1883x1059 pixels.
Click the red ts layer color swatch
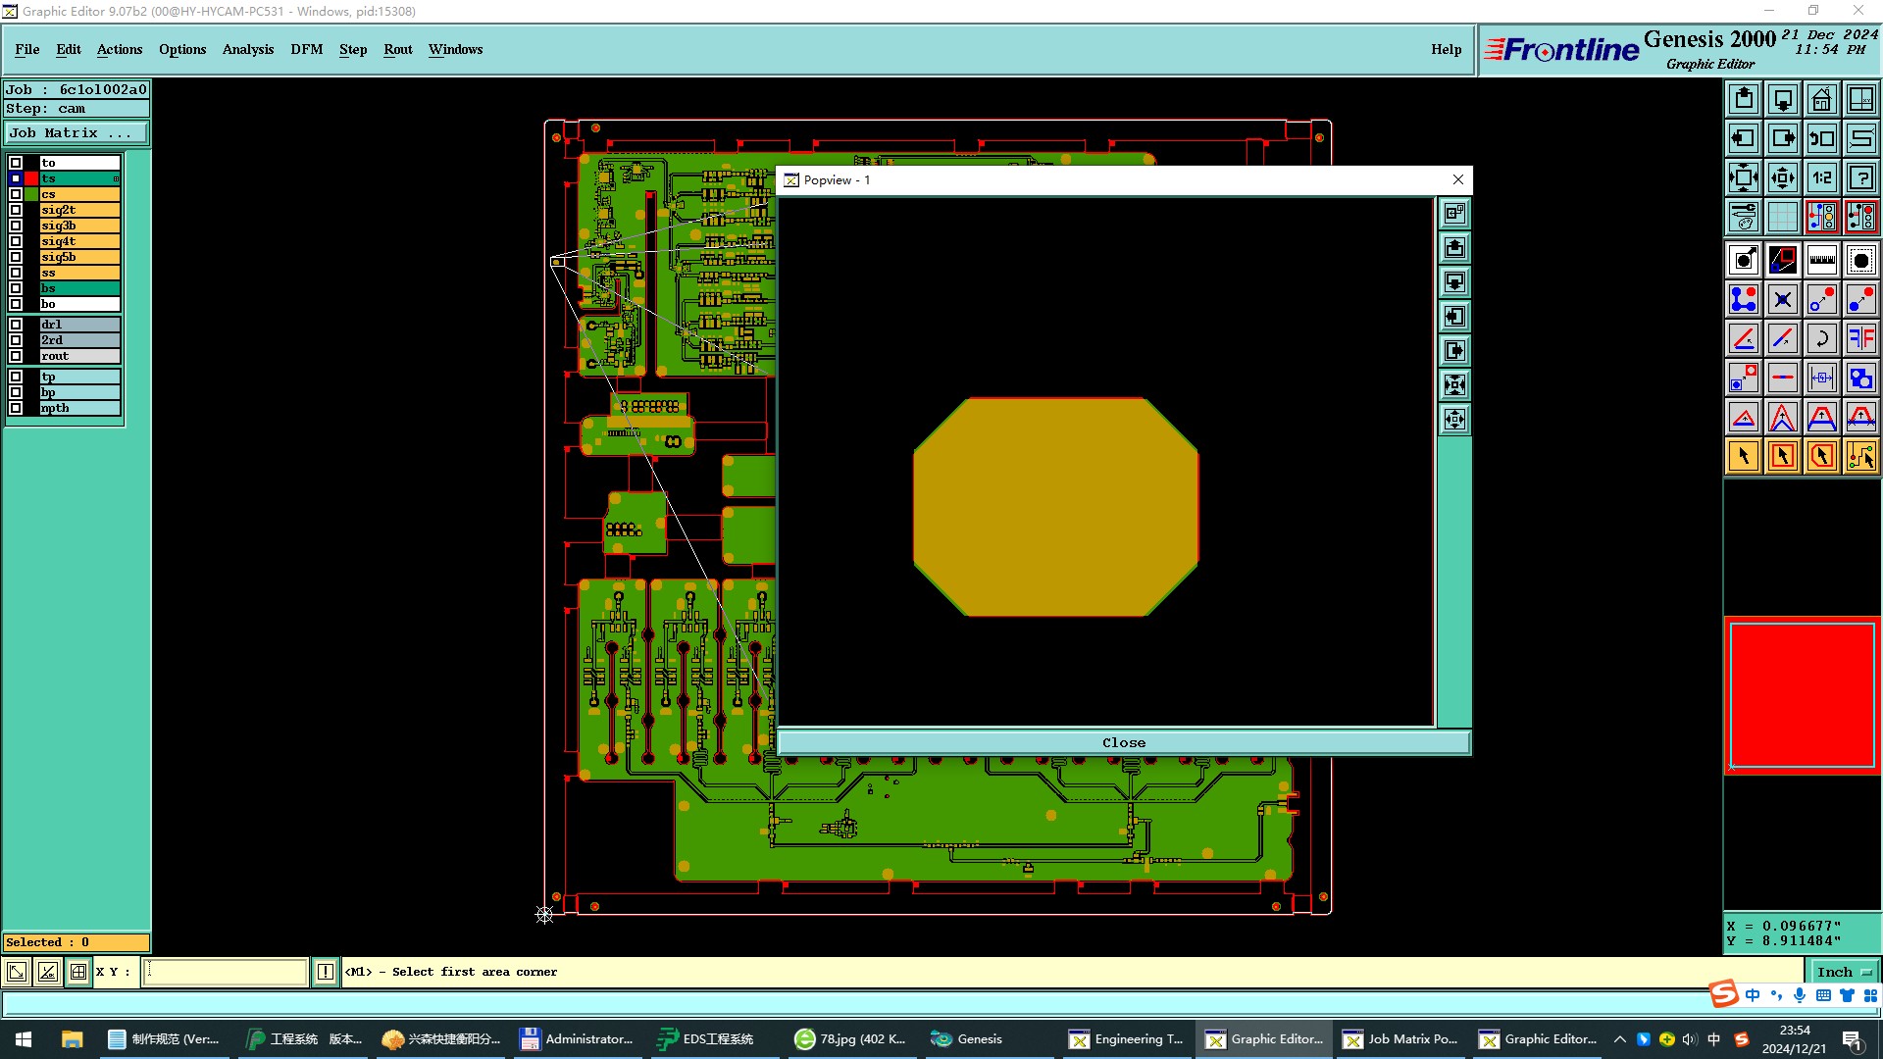(x=31, y=178)
